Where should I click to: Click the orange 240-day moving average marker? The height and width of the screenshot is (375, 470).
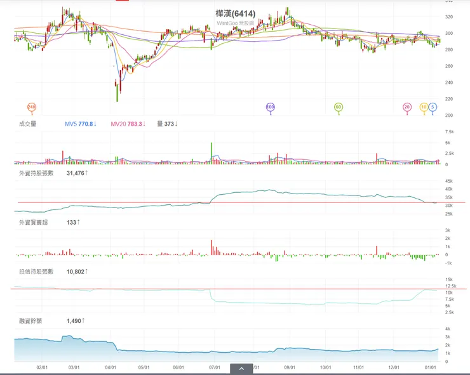pos(32,107)
